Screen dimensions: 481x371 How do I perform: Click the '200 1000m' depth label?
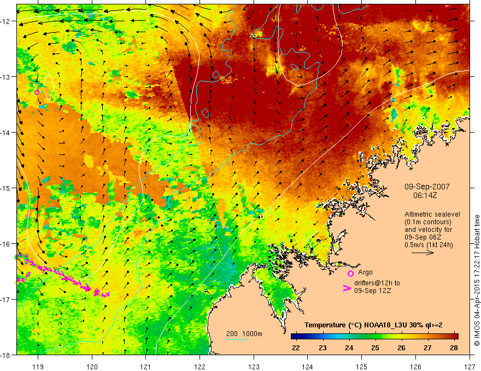[x=244, y=334]
